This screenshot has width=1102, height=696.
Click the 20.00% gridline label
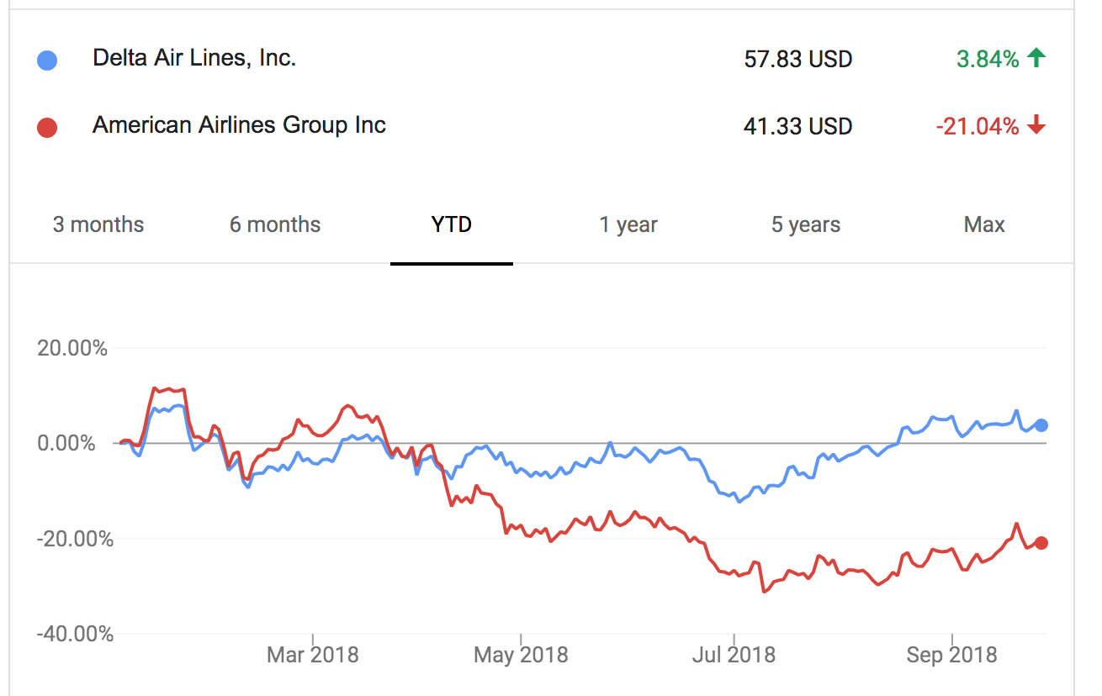click(72, 348)
